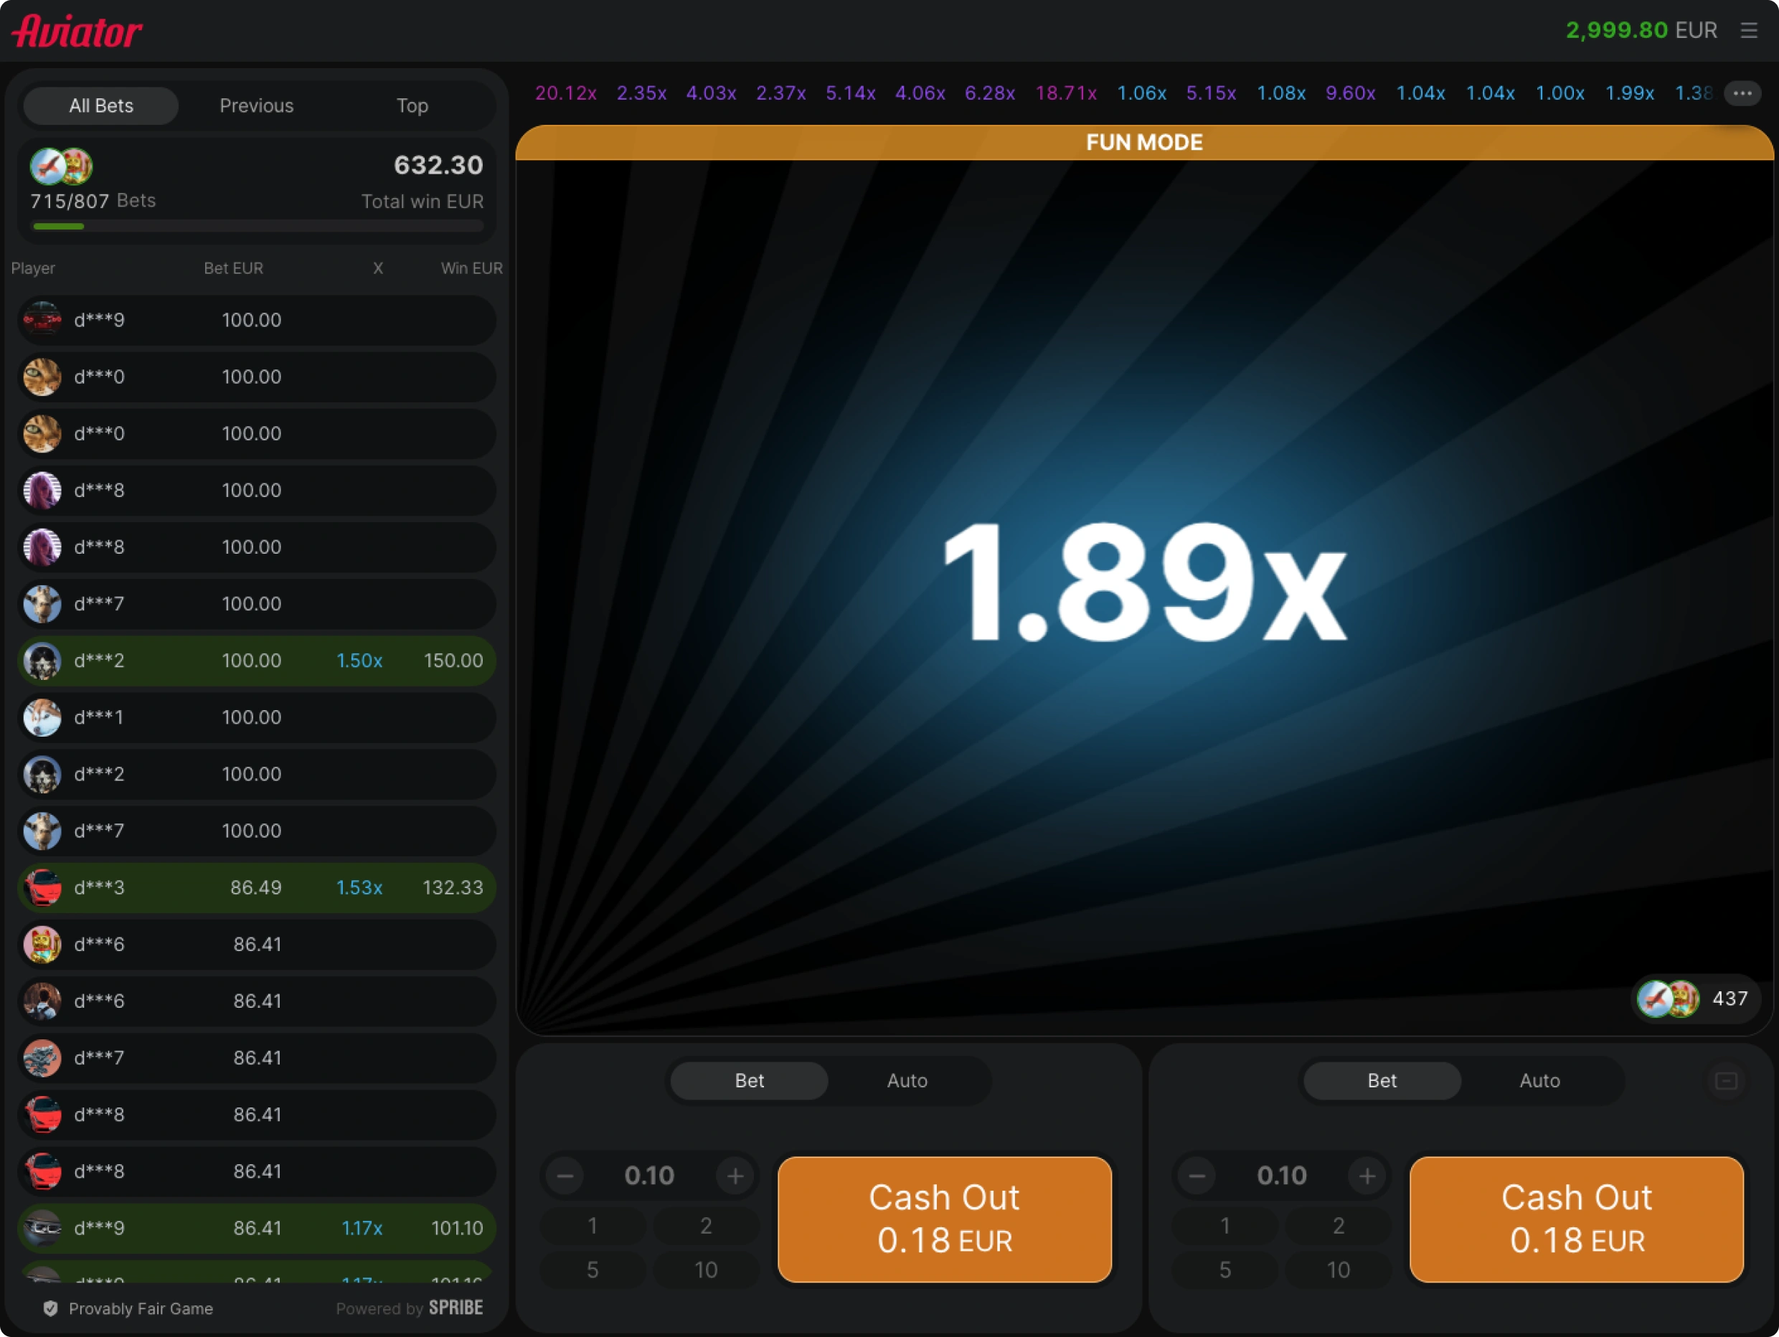
Task: Open the Previous bets tab
Action: [257, 105]
